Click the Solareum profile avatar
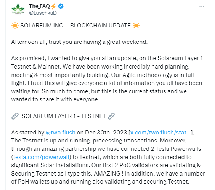 [18, 9]
